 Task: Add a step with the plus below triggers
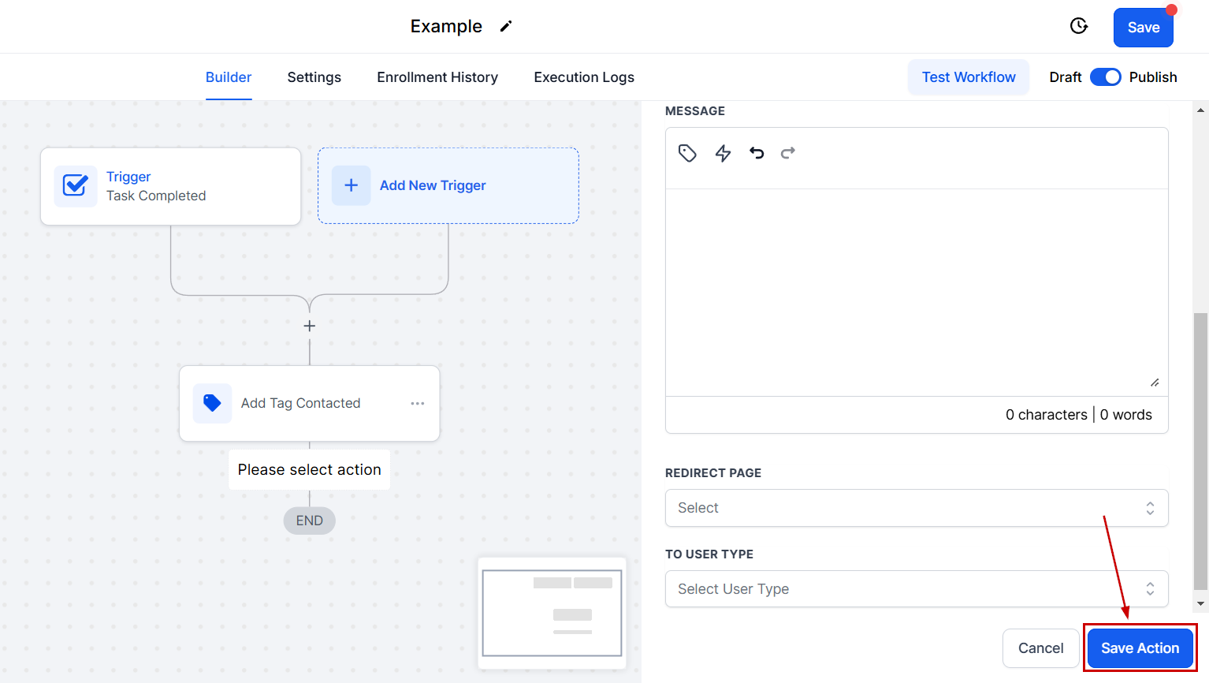[x=310, y=326]
